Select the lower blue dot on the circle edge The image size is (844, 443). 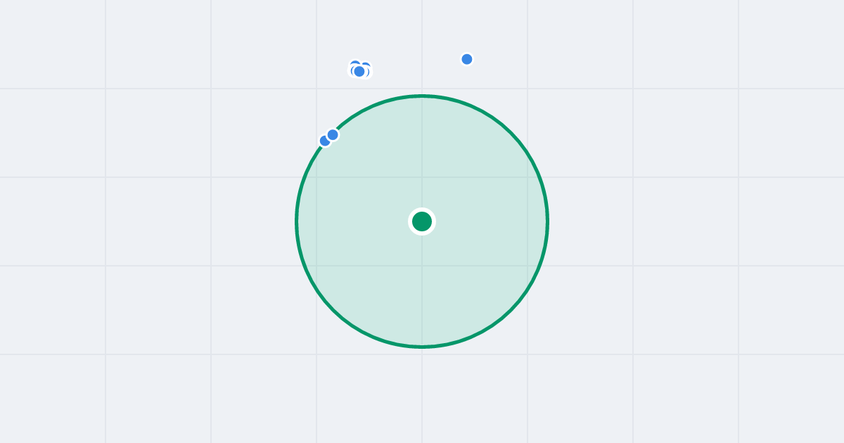click(324, 141)
